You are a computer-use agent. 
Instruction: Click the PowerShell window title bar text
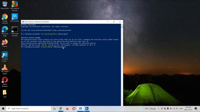coord(37,22)
